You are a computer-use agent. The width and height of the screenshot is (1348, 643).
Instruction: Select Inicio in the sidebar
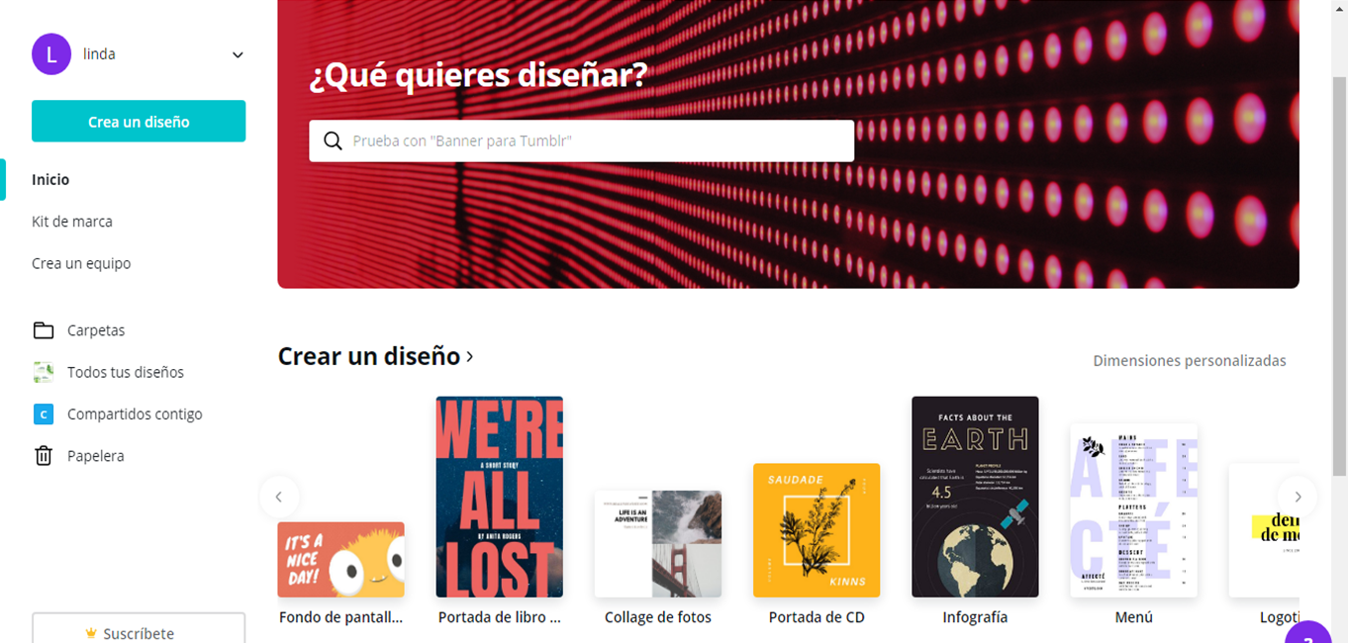click(50, 179)
